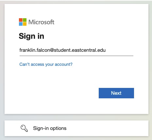Click the Next button
The image size is (152, 140).
click(x=116, y=93)
